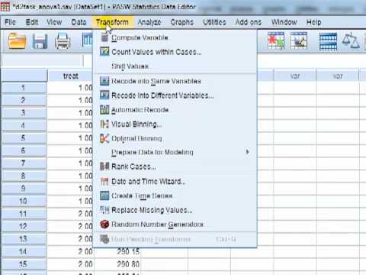Click the Rank Cases icon

coord(104,167)
